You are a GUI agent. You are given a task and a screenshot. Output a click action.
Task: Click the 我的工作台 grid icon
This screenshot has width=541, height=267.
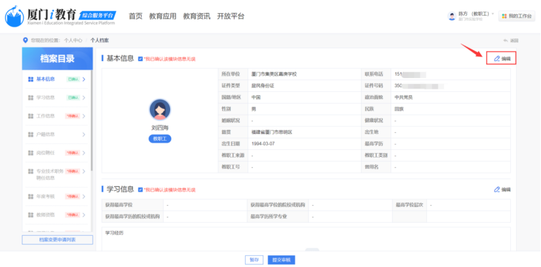503,16
